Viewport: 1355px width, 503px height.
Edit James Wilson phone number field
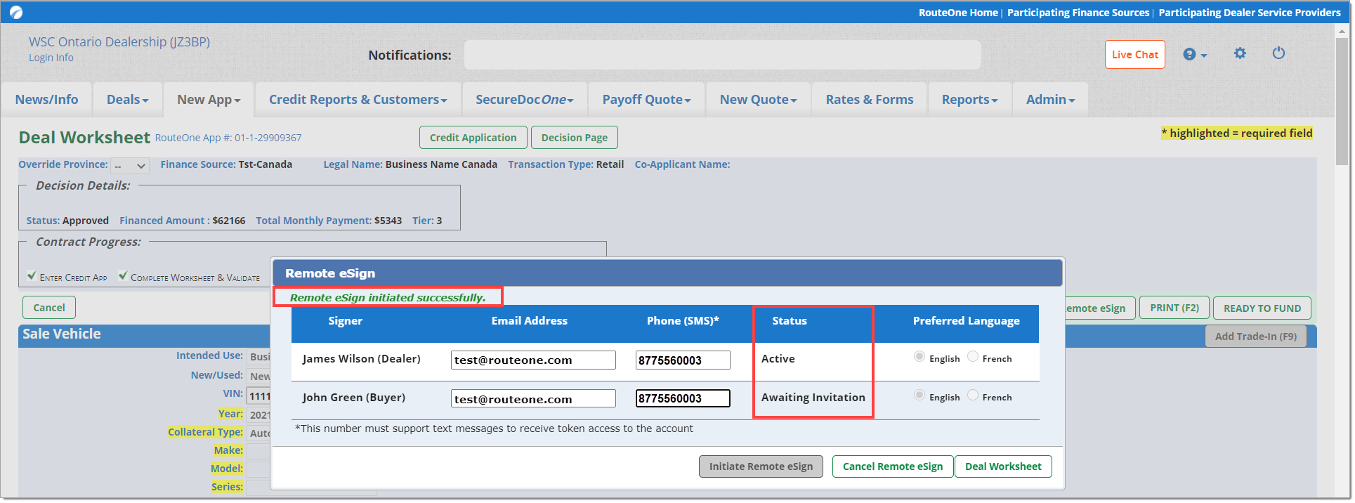(683, 360)
